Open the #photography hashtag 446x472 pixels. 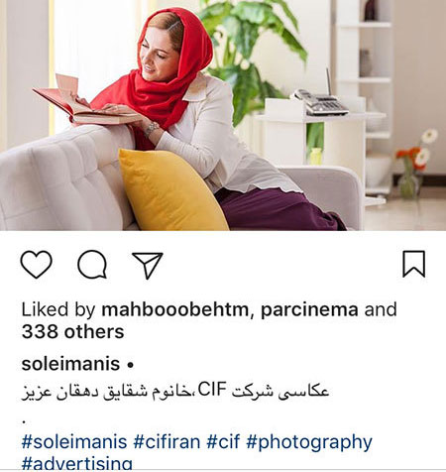click(309, 442)
